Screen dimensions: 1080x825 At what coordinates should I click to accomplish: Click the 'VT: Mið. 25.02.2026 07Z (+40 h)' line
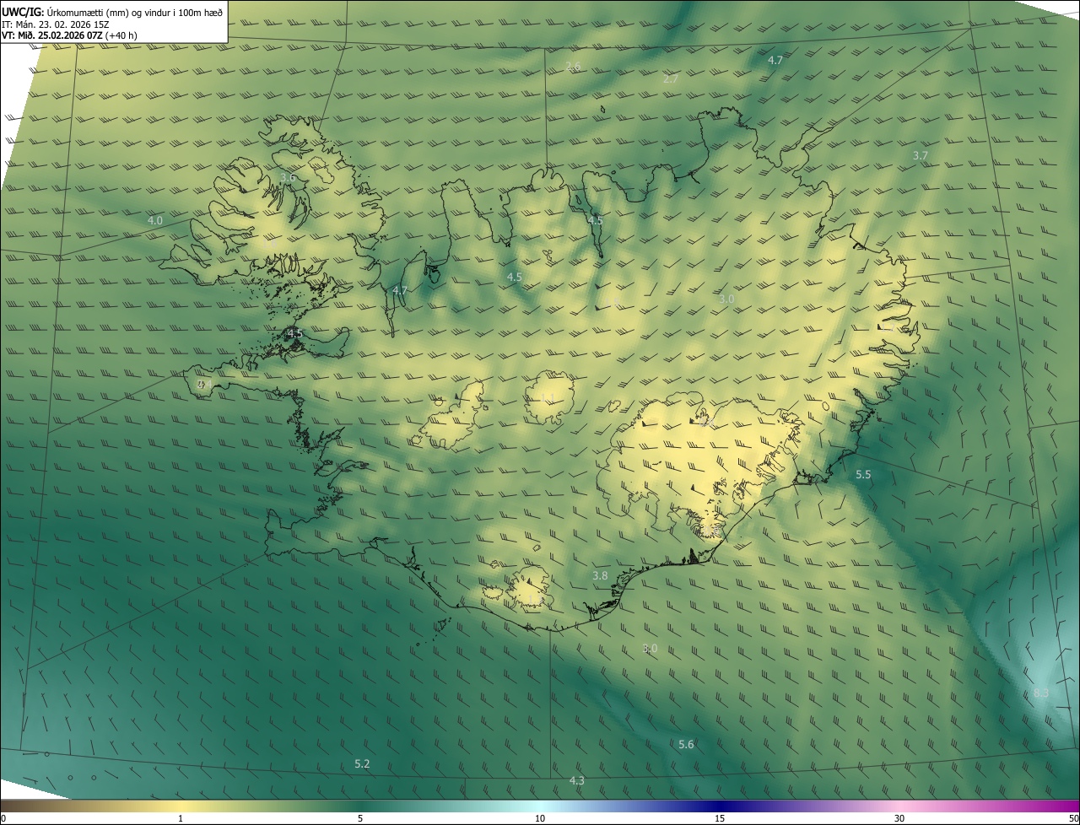point(71,35)
